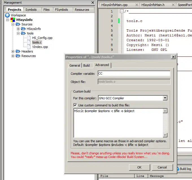192x180 pixels.
Task: Close the HSsysInfoMain.h editor tab
Action: (x=173, y=5)
